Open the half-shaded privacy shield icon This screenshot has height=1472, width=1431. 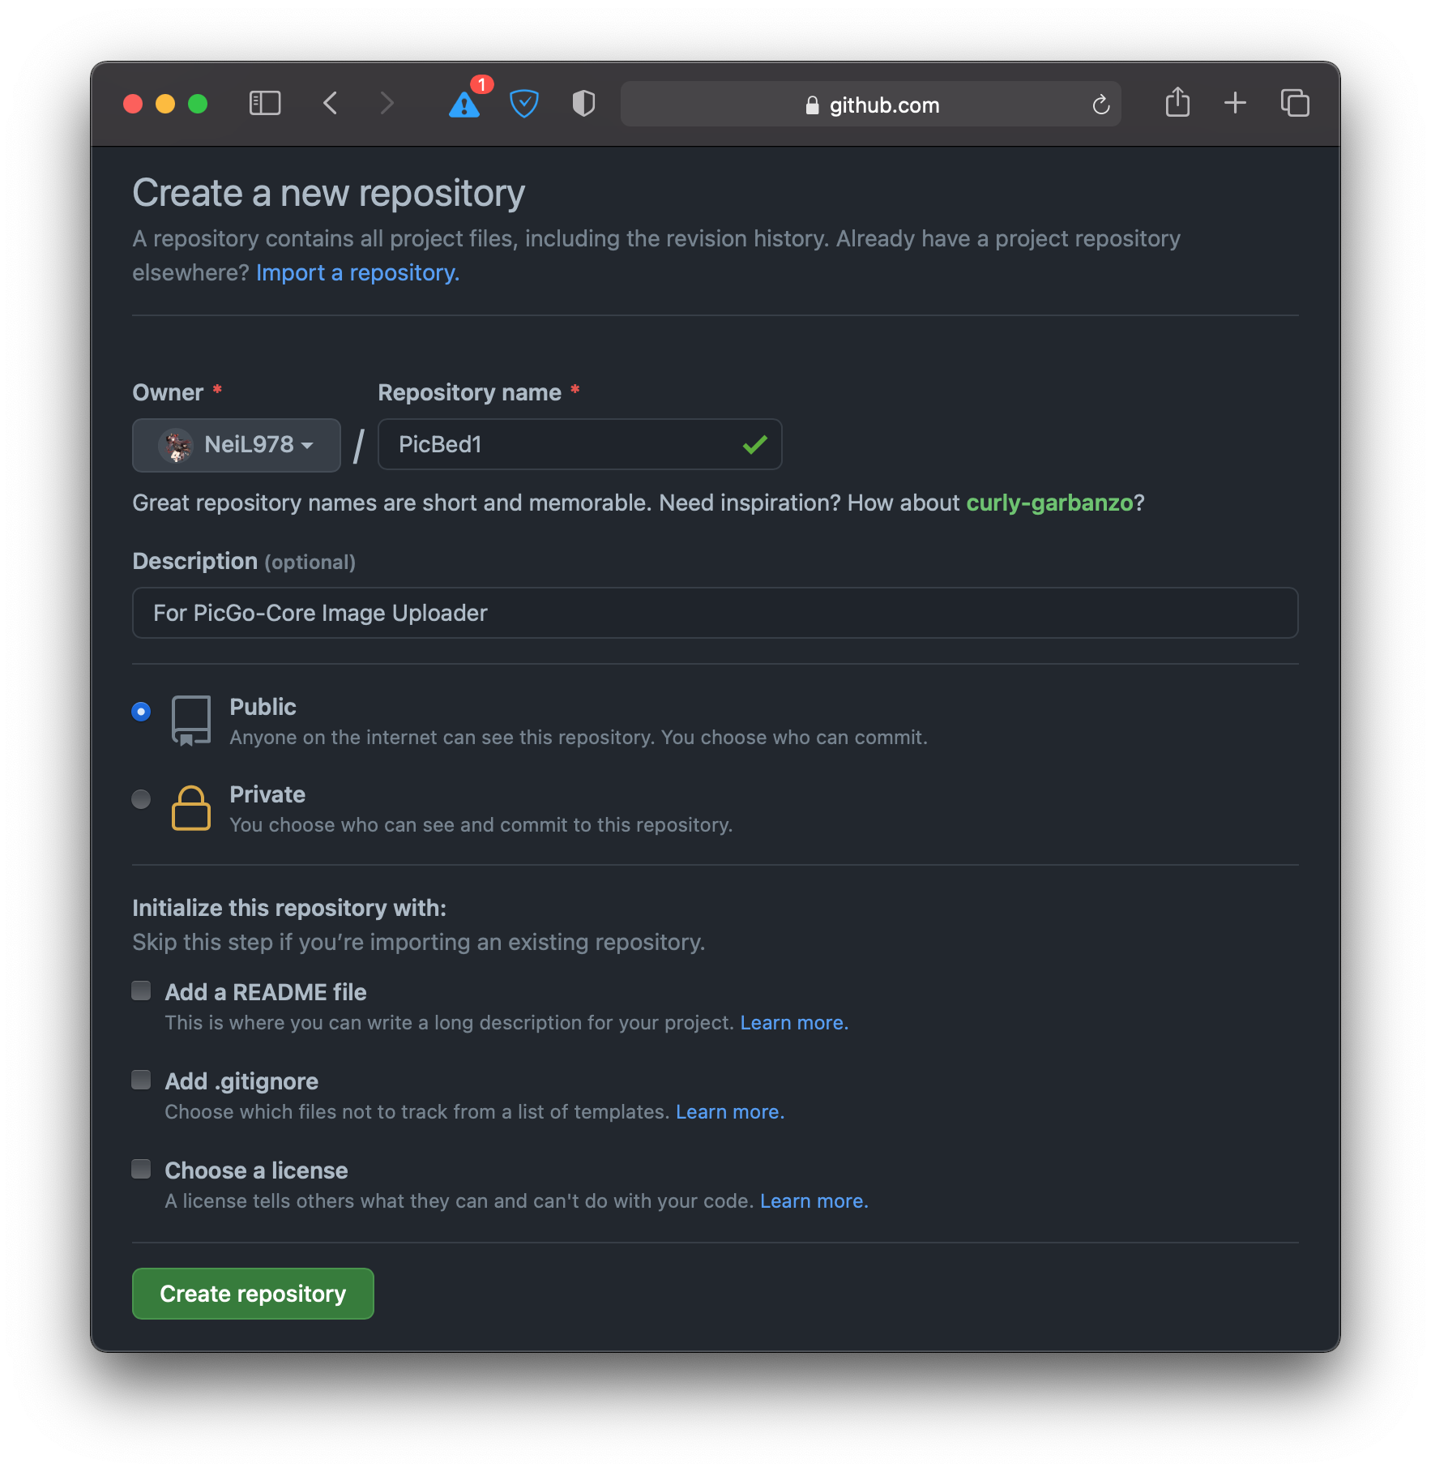click(x=583, y=103)
